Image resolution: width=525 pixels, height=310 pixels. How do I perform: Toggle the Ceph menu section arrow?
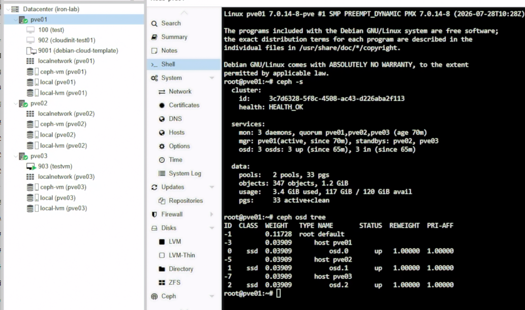[x=211, y=296]
